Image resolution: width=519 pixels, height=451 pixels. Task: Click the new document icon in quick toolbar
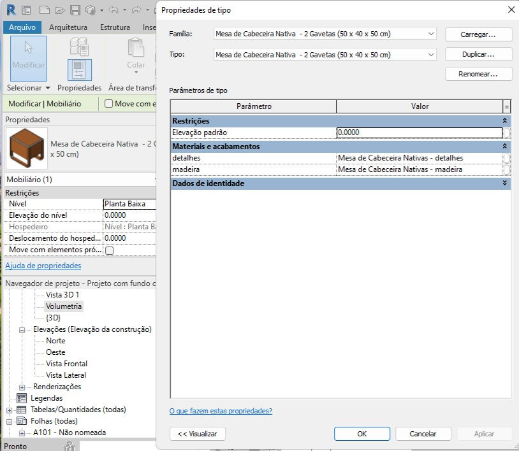click(45, 10)
